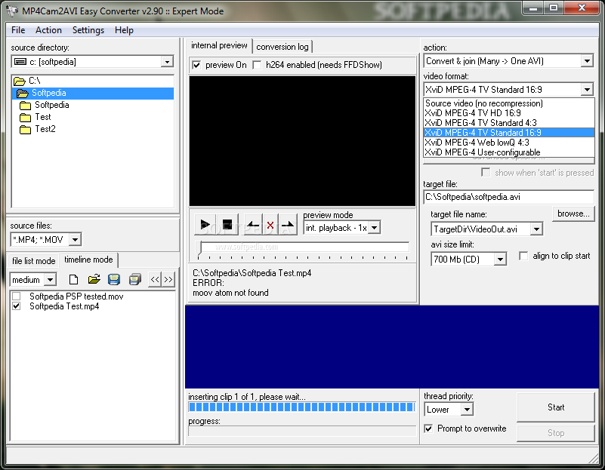Viewport: 605px width, 470px height.
Task: Click the >> timeline button
Action: point(168,279)
